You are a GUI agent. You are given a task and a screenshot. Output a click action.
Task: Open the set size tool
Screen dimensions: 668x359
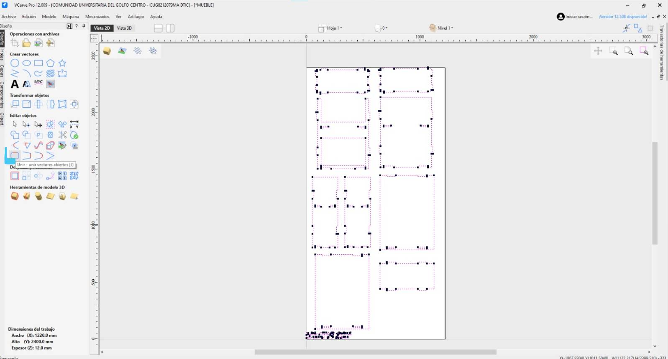coord(26,104)
